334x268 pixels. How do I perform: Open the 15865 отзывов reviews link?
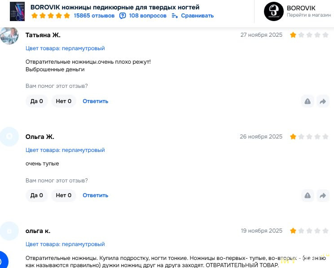(94, 16)
